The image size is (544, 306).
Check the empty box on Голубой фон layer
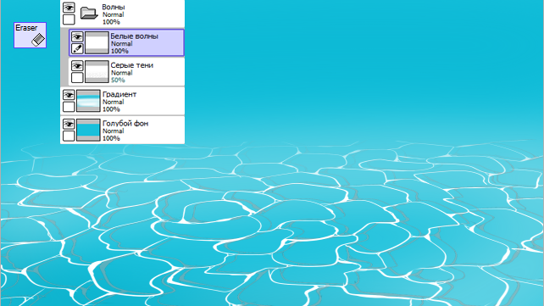click(69, 136)
